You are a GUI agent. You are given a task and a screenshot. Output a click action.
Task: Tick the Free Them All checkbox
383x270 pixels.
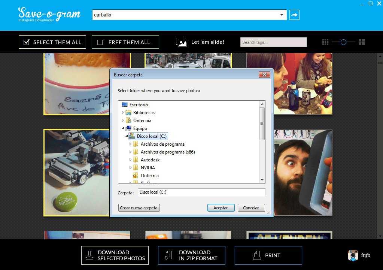pos(100,42)
